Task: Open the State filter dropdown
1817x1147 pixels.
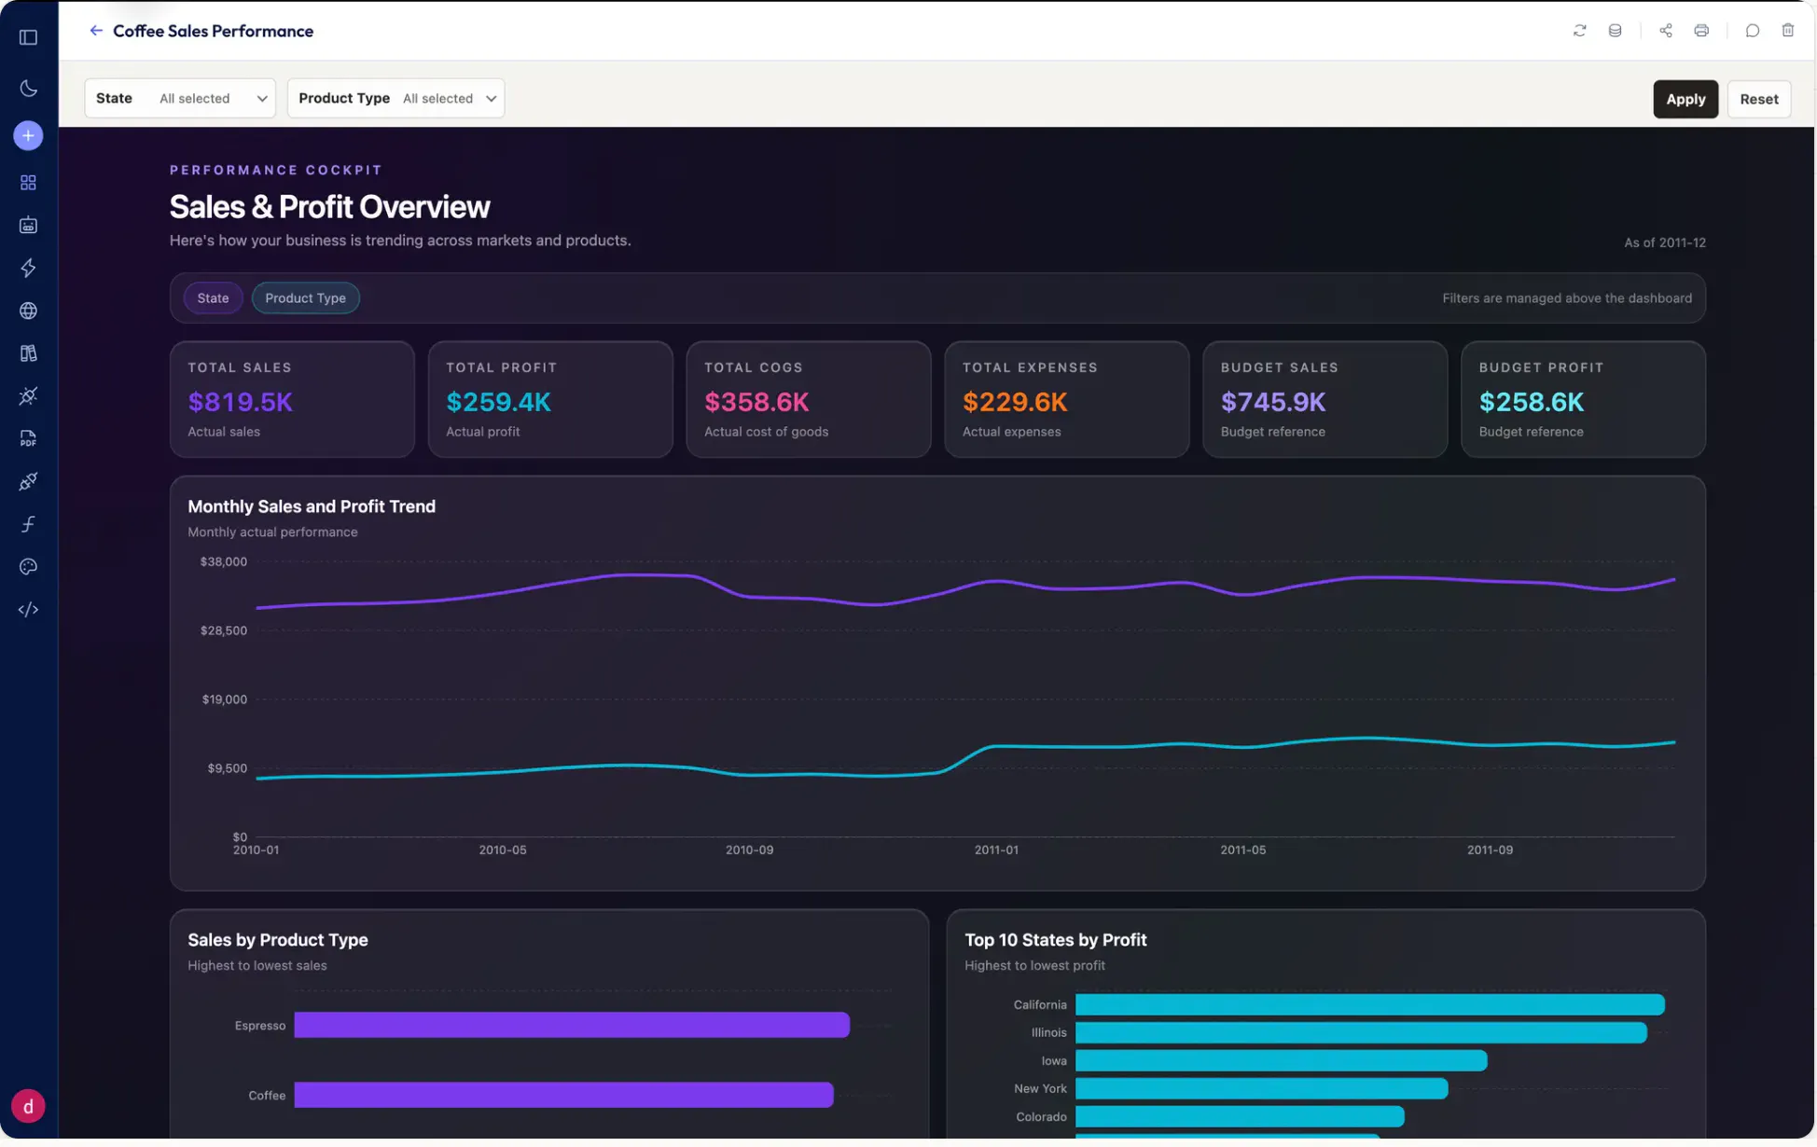Action: 180,99
